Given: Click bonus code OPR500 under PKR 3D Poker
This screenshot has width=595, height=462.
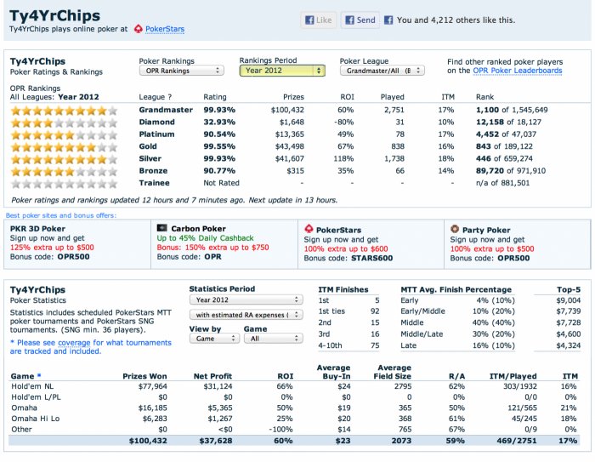Looking at the screenshot, I should 74,257.
